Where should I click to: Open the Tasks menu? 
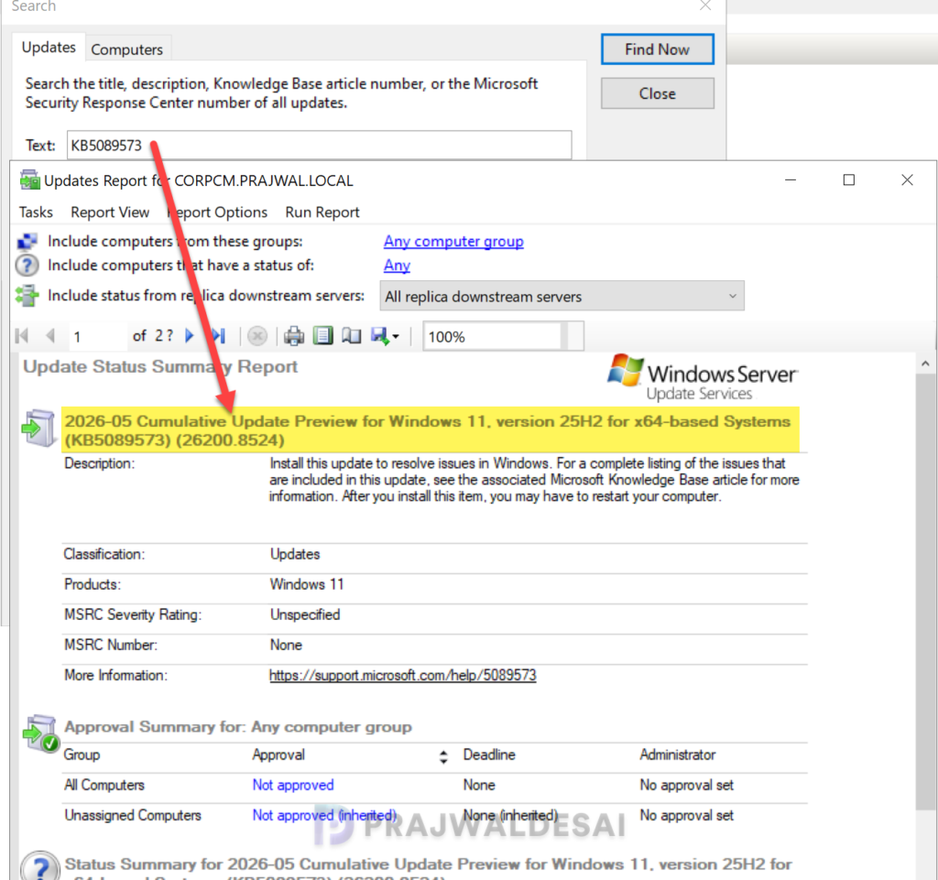click(36, 212)
